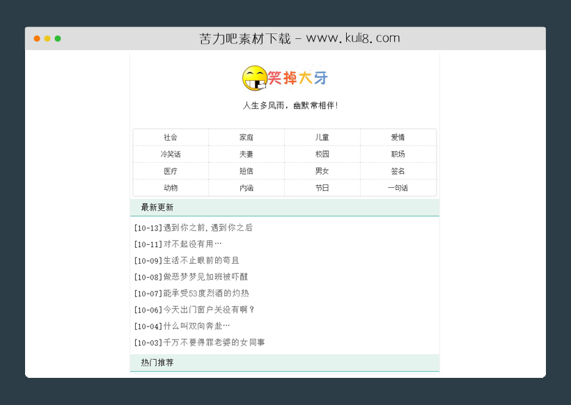Open the 职场 jokes section

(398, 154)
